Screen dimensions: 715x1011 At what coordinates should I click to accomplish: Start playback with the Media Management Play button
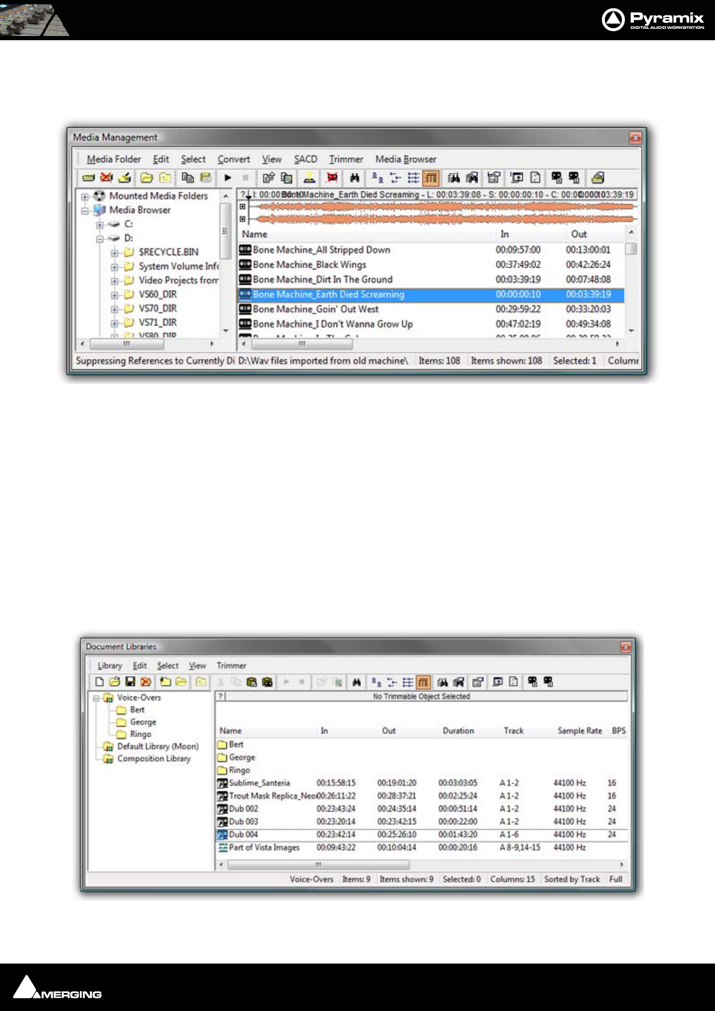[228, 178]
